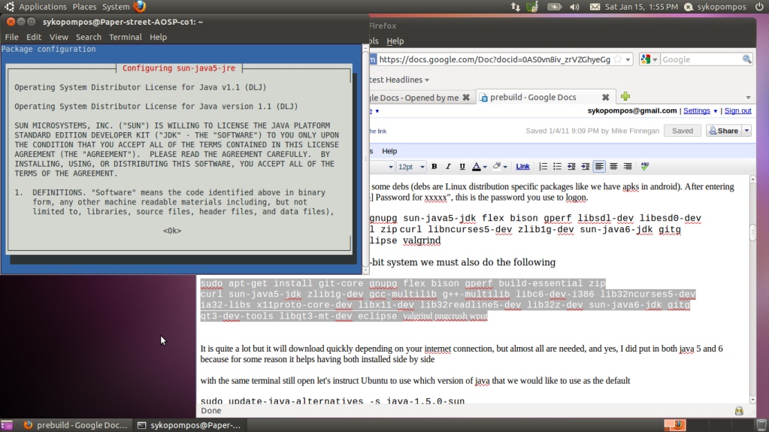Confirm the Java license with <Ok>

click(x=172, y=231)
